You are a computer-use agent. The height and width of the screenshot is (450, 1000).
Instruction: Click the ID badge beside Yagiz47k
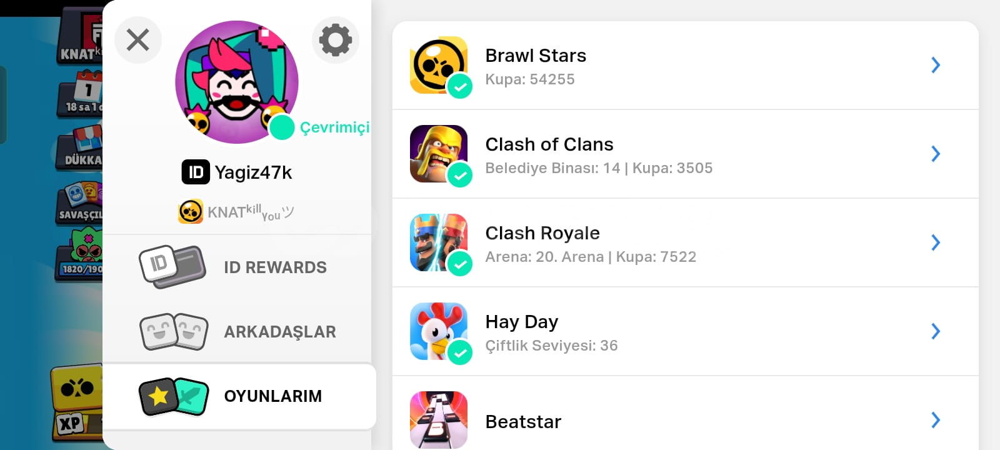(196, 172)
